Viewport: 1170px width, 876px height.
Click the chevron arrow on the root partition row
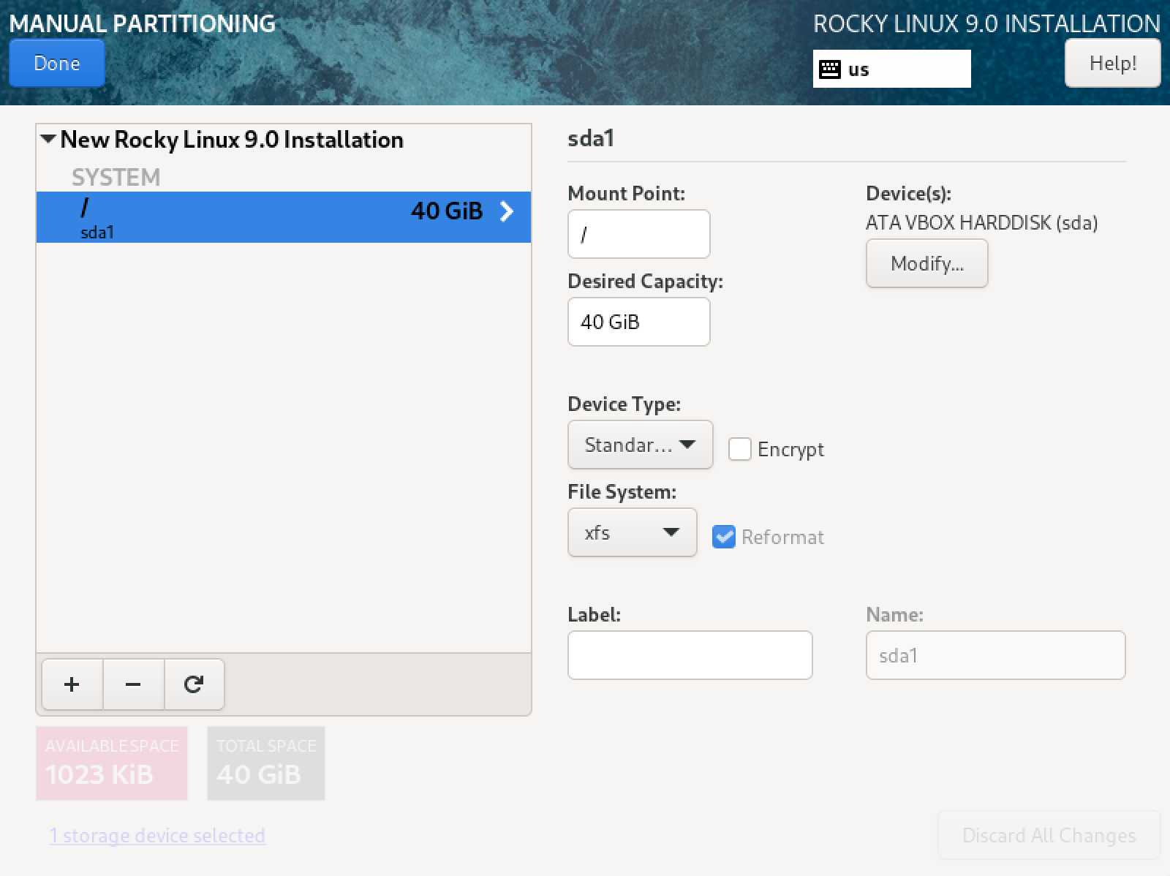(506, 211)
